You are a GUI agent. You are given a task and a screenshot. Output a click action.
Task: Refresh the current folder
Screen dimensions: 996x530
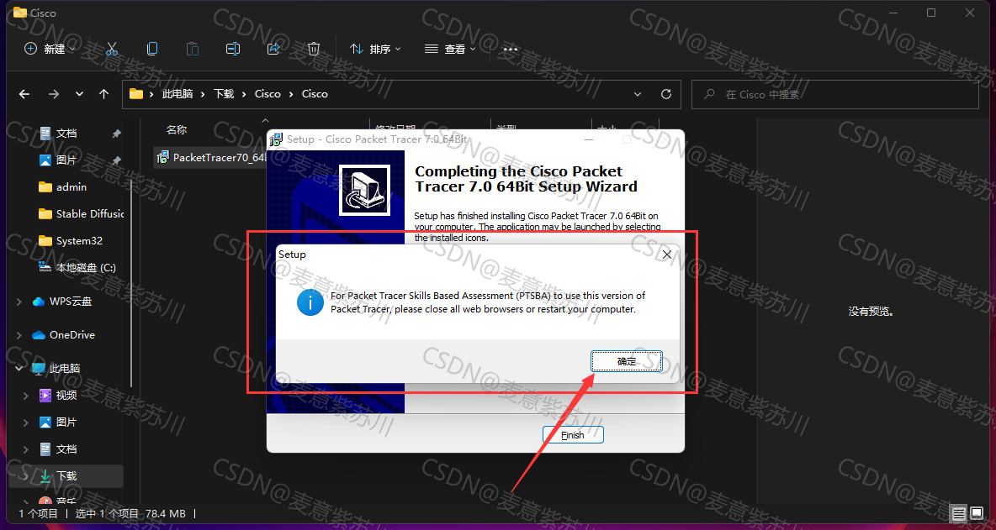pyautogui.click(x=665, y=94)
